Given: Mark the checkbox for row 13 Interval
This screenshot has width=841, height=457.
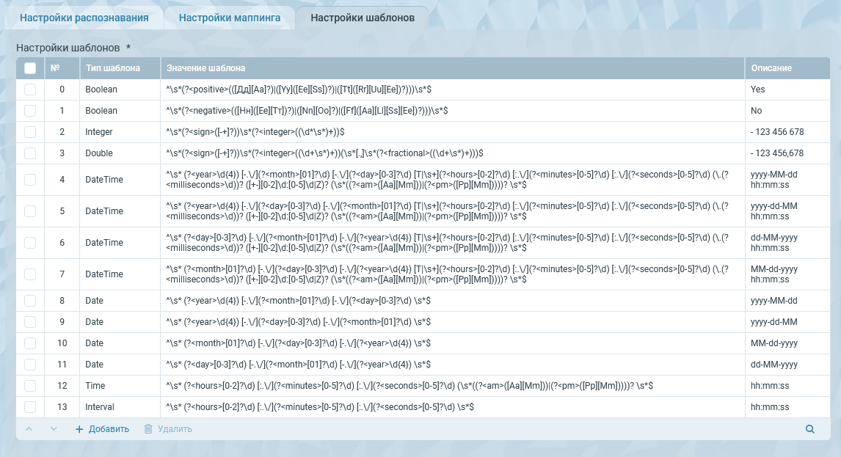Looking at the screenshot, I should (30, 407).
